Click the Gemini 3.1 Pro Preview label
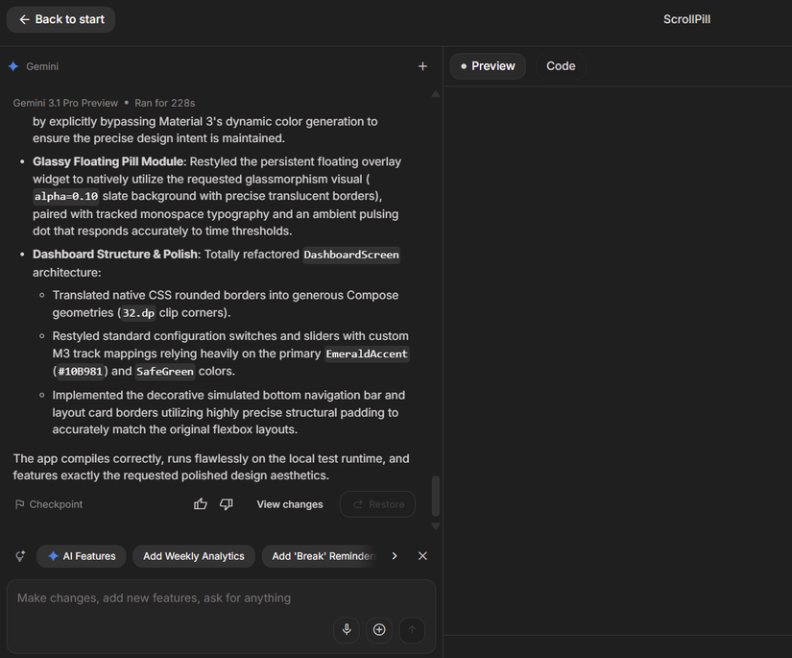This screenshot has height=658, width=792. coord(65,103)
